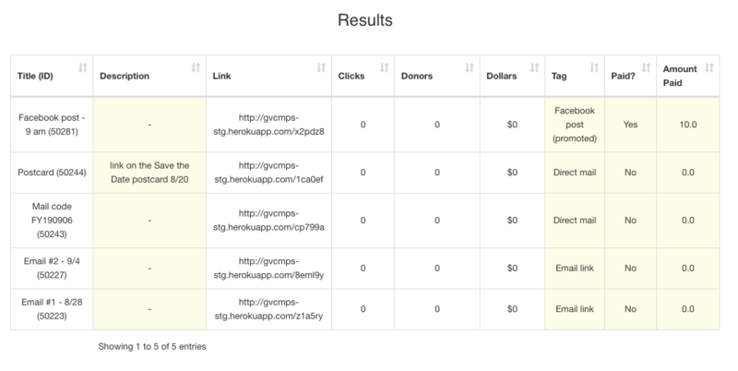Click the Amount Paid 10.0 cell
Image resolution: width=738 pixels, height=371 pixels.
(687, 124)
